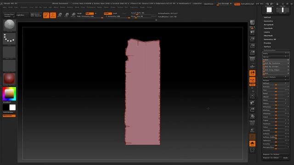Render with the BPR button
This screenshot has width=294, height=165.
click(x=252, y=22)
